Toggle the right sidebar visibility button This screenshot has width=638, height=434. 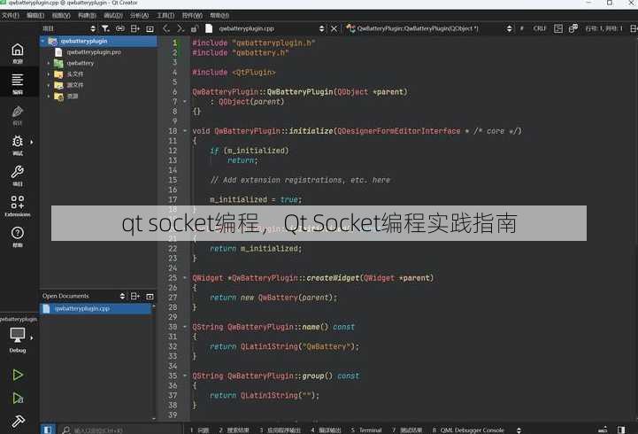621,430
